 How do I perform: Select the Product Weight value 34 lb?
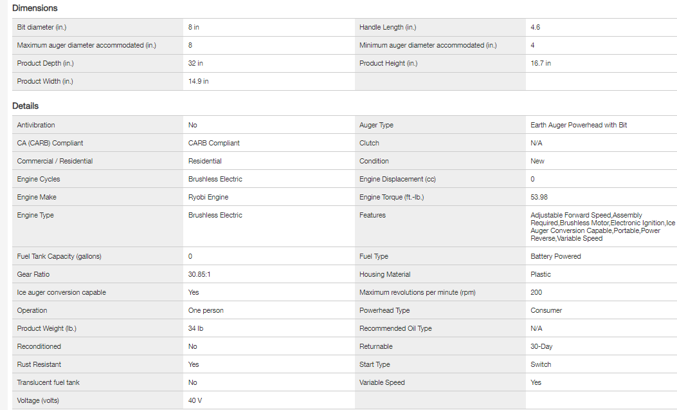196,329
